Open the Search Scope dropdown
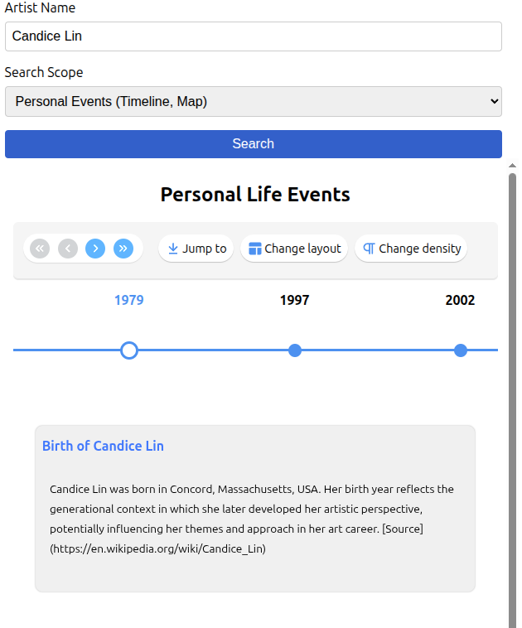The height and width of the screenshot is (628, 522). (254, 102)
